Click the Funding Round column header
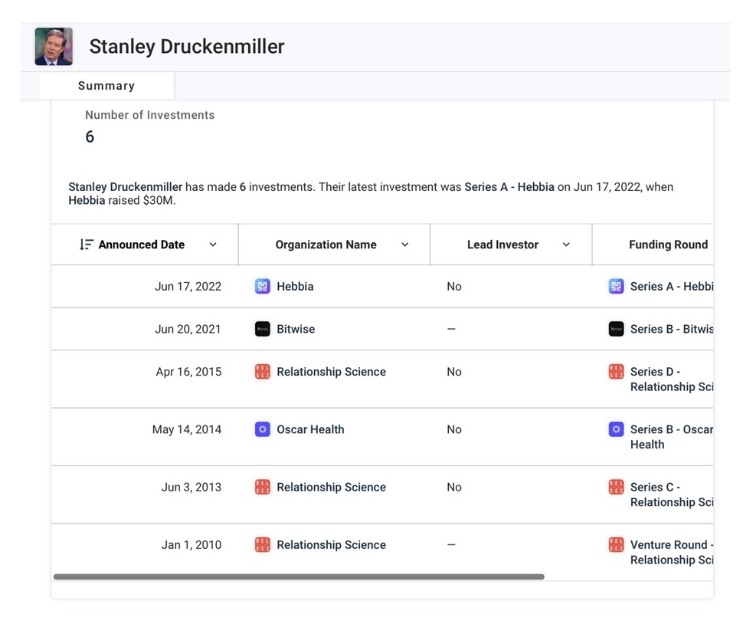The image size is (743, 621). coord(668,245)
